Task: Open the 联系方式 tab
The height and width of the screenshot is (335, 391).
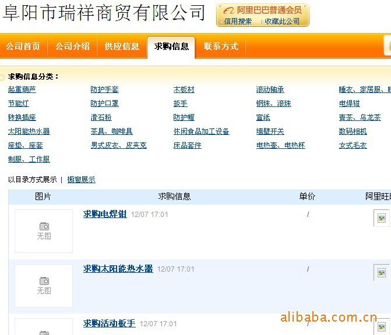Action: (x=221, y=47)
